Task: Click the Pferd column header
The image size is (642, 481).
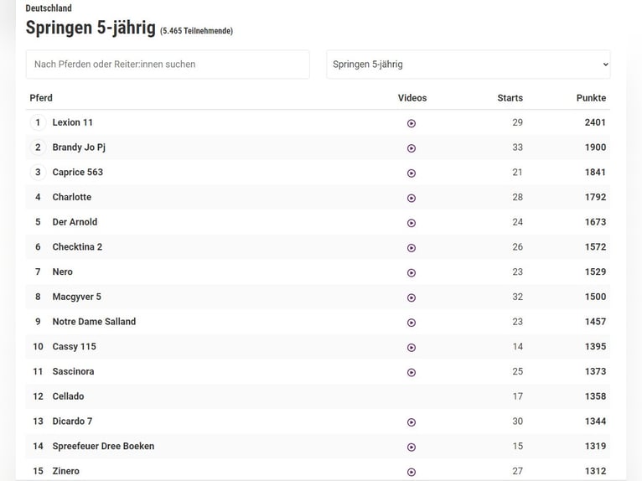Action: 41,98
